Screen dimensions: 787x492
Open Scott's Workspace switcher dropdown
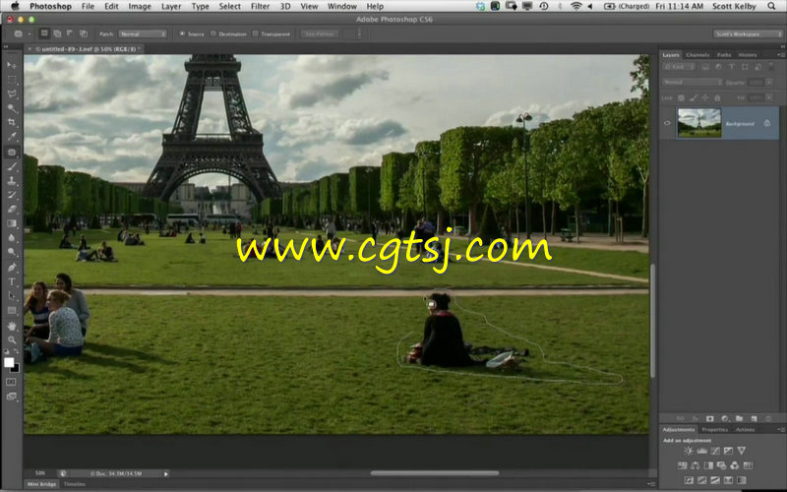pyautogui.click(x=748, y=33)
